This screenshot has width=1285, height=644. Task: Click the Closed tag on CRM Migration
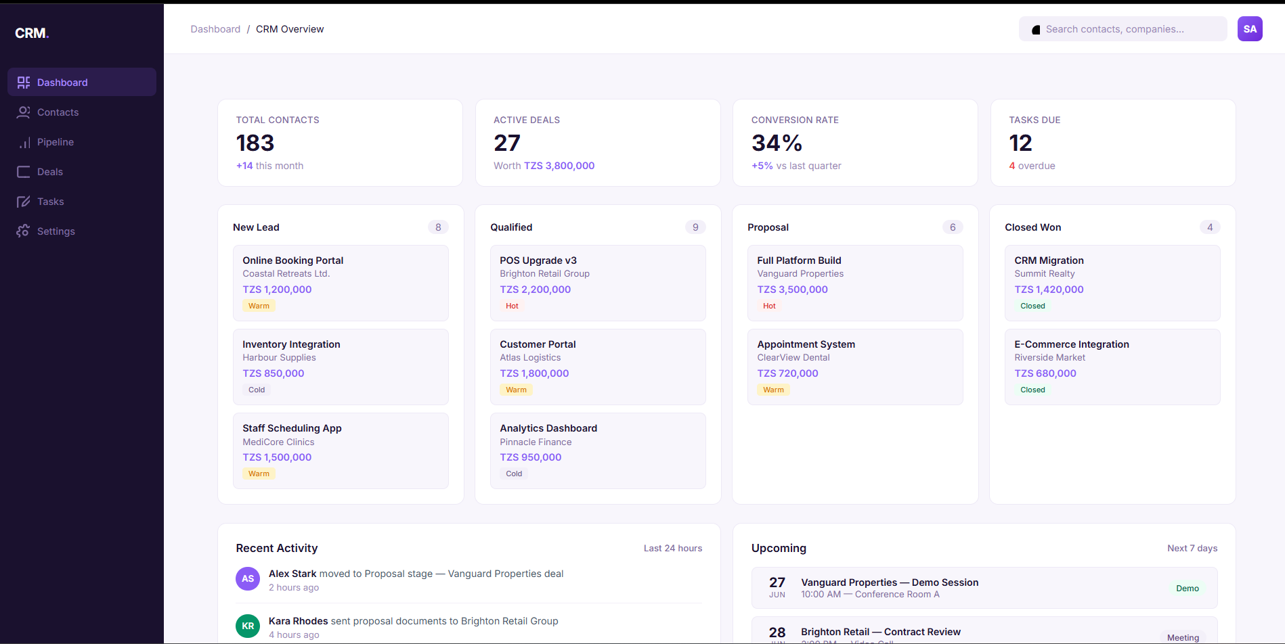[x=1032, y=306]
